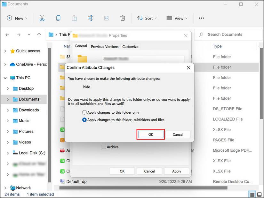Switch to the Previous Versions tab
Image resolution: width=264 pixels, height=198 pixels.
(105, 46)
